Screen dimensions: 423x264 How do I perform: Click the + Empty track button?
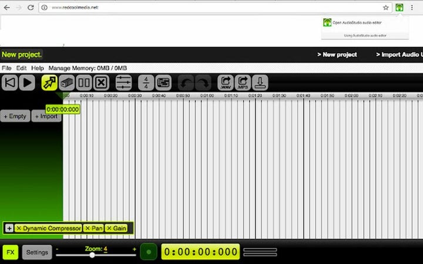coord(15,116)
